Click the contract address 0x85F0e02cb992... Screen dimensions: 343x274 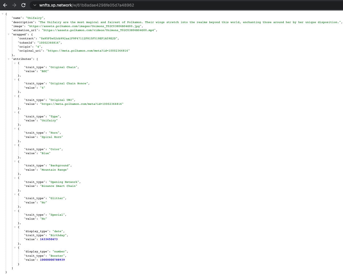point(79,38)
